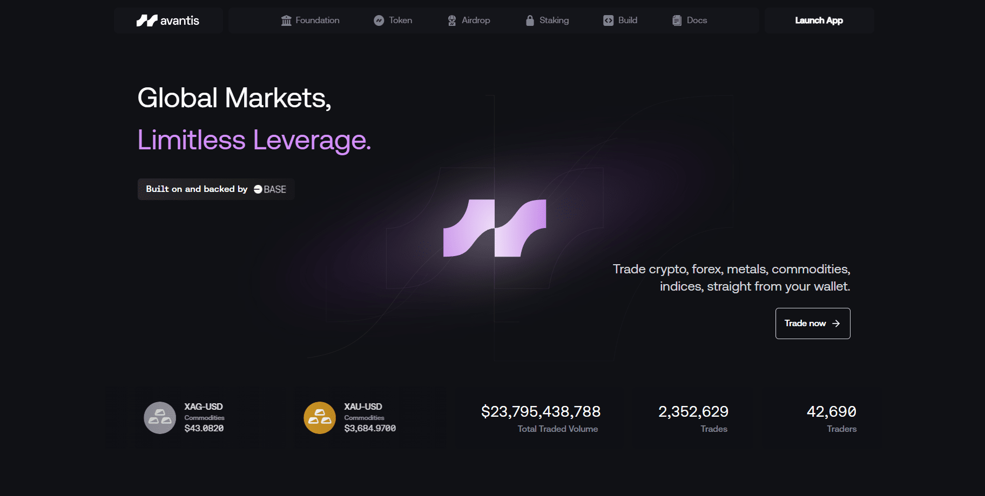Click the Launch App button
Image resolution: width=985 pixels, height=496 pixels.
coord(819,20)
